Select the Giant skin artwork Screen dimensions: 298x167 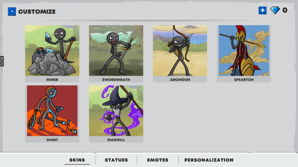click(x=52, y=111)
